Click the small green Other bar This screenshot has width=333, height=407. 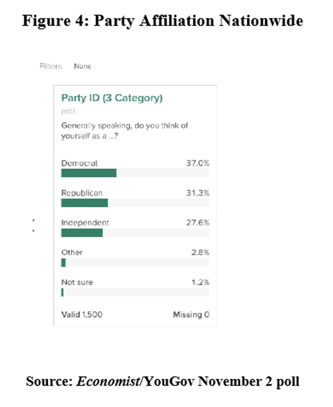point(64,263)
